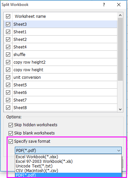This screenshot has width=128, height=178.
Task: Uncheck the Sheet3 checkbox
Action: click(8, 24)
